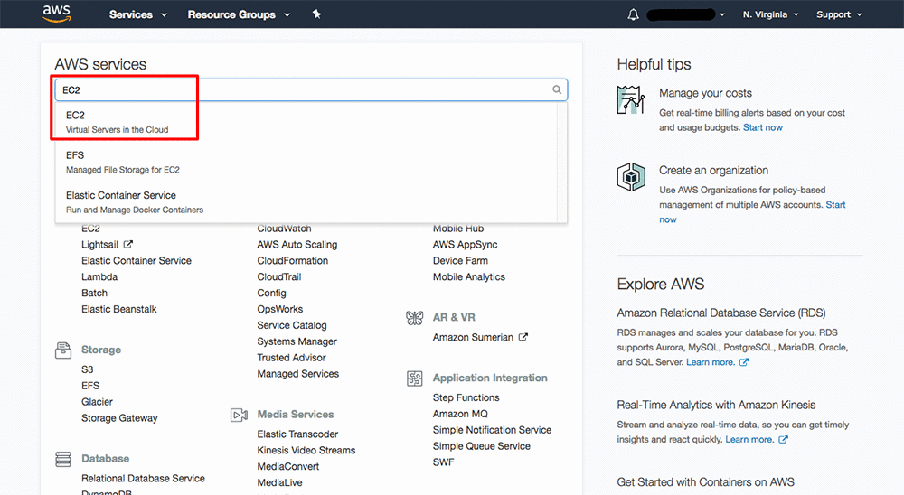Click external icon after Kinesis Learn more

tap(783, 439)
